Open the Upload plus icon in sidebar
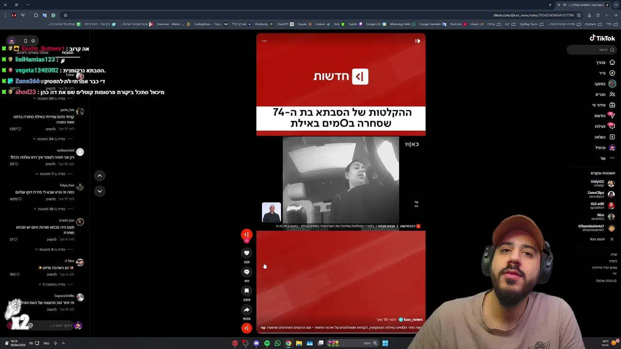 (x=612, y=137)
